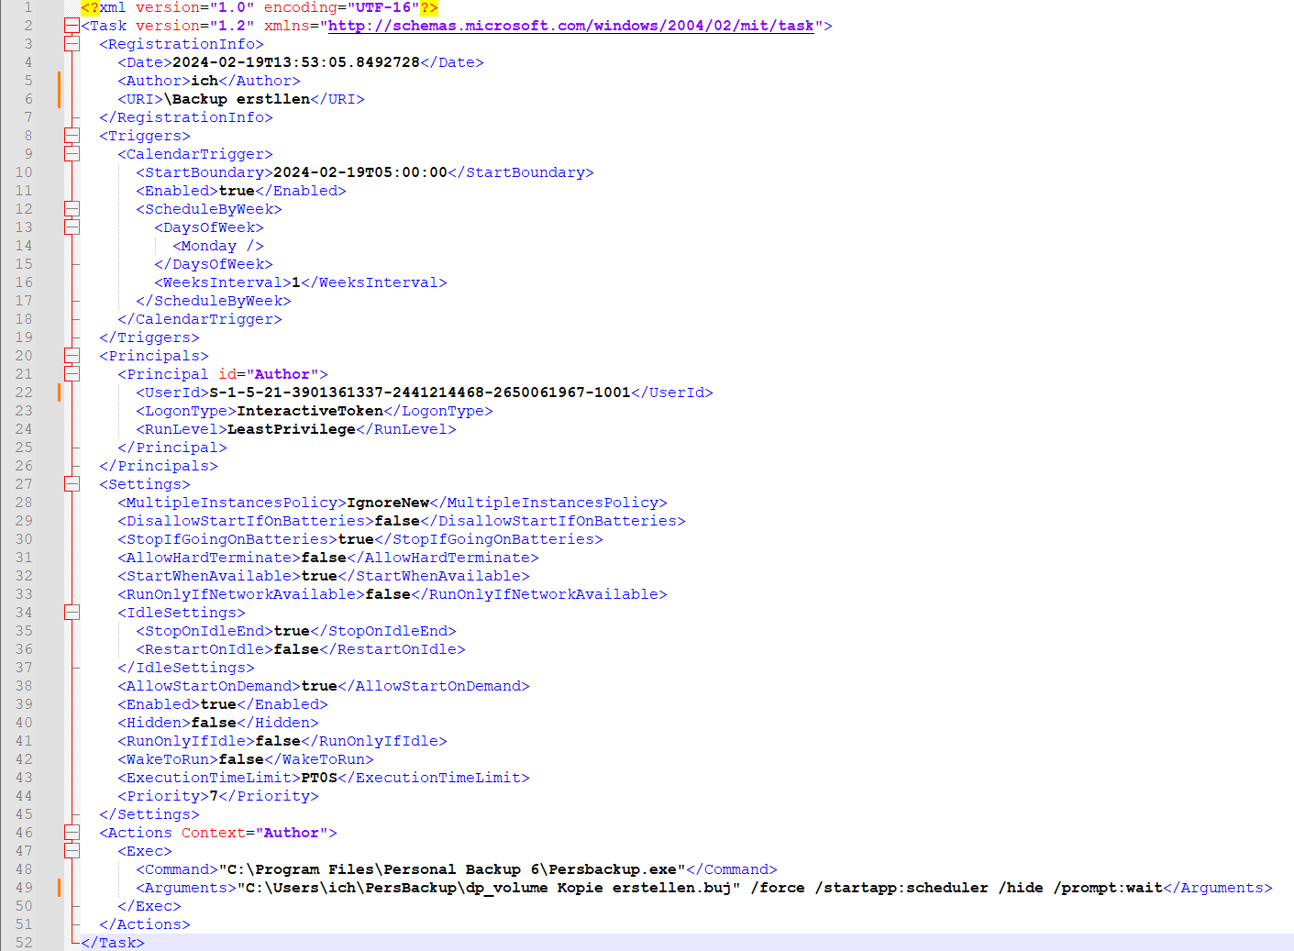
Task: Click the encoding value "UTF-16"
Action: [383, 7]
